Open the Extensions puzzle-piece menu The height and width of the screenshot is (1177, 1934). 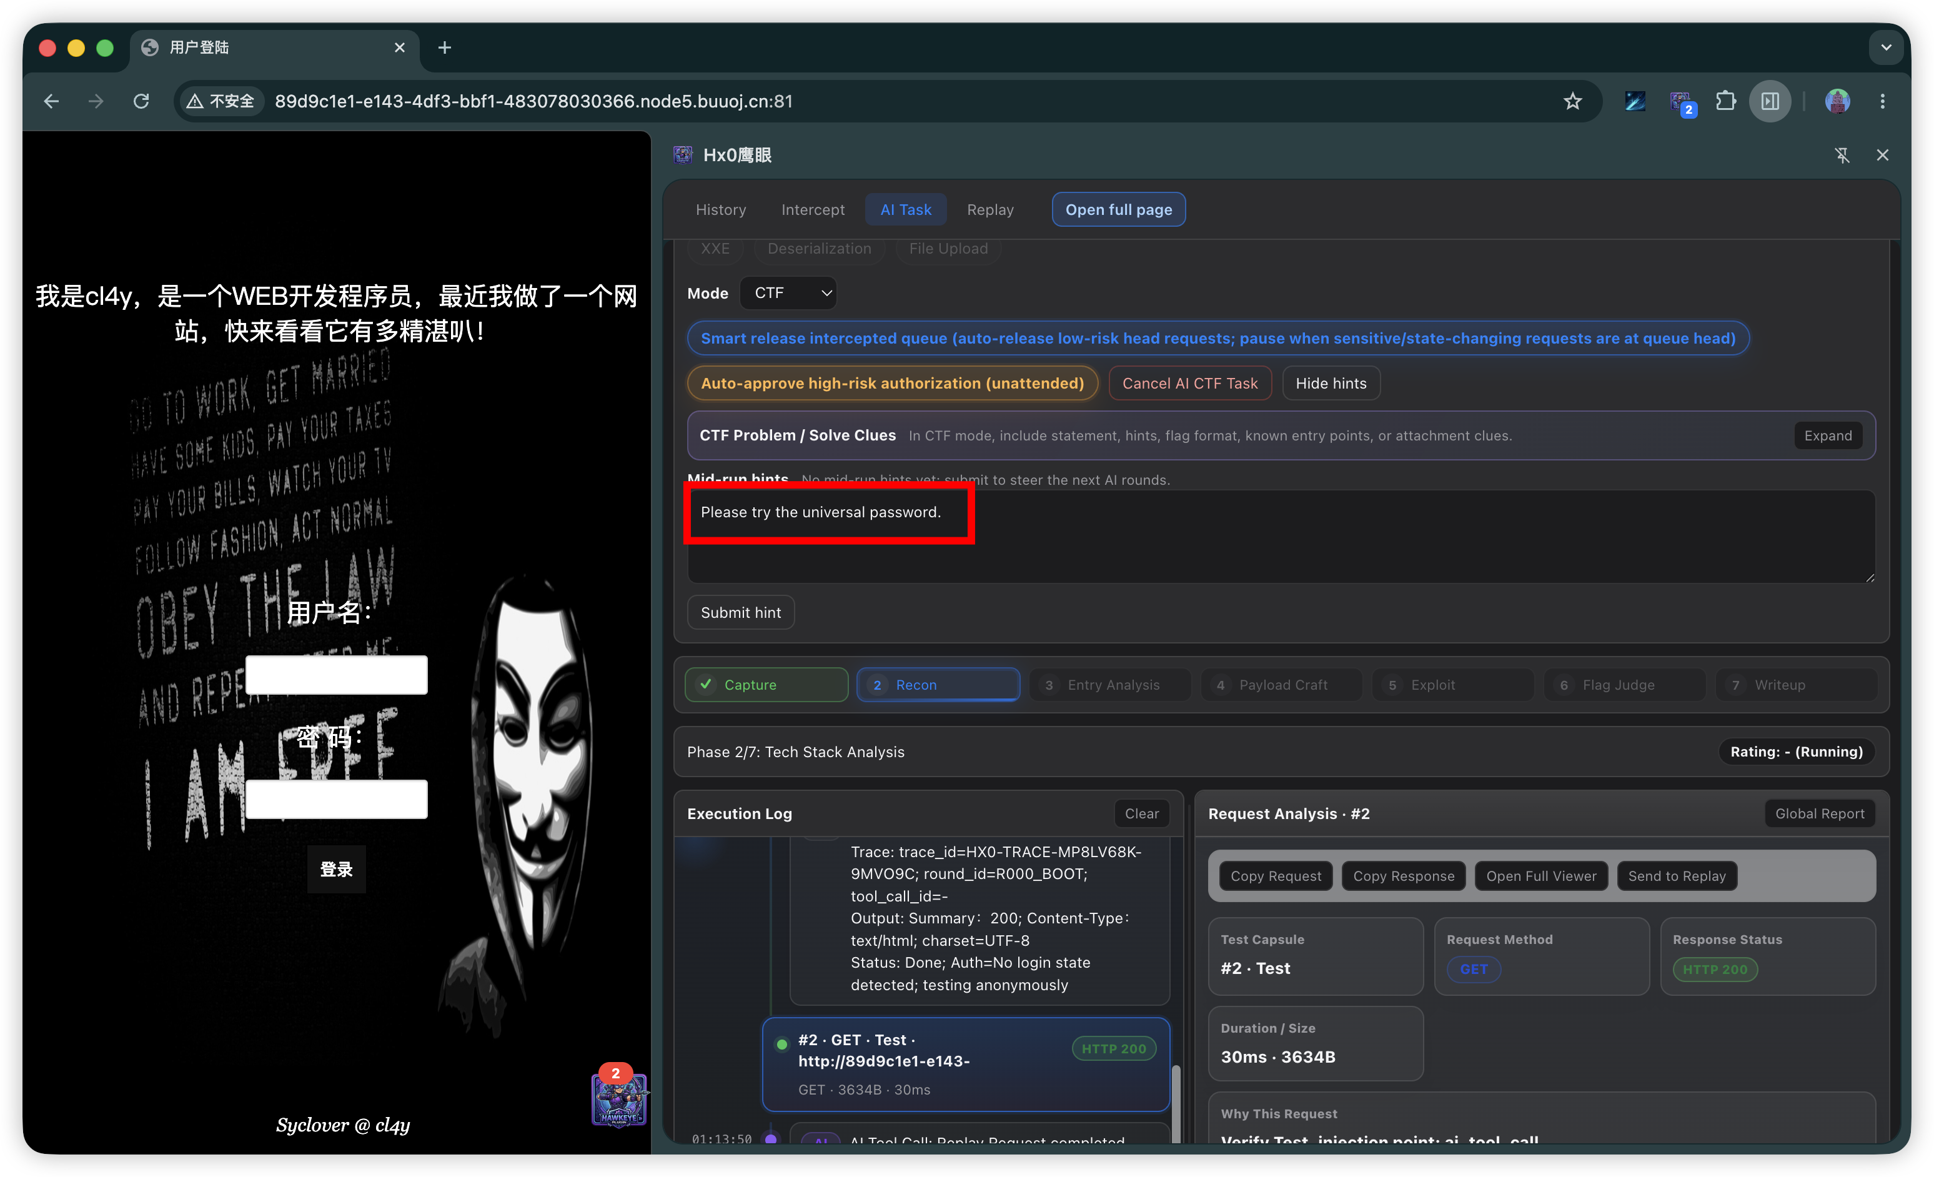pos(1725,101)
